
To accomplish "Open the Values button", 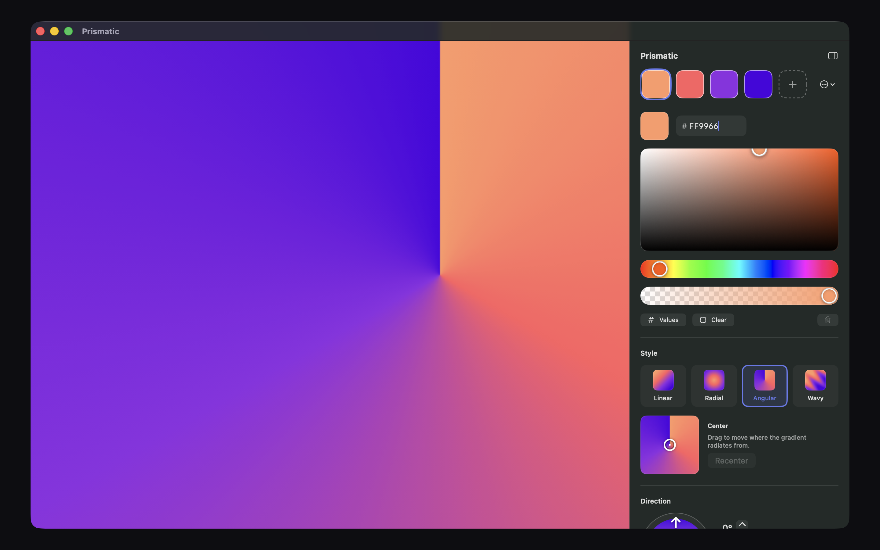I will click(663, 320).
